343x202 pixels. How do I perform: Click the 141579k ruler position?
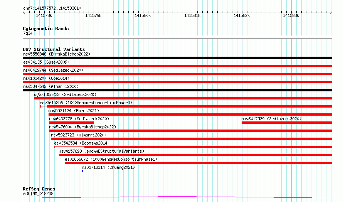93,15
